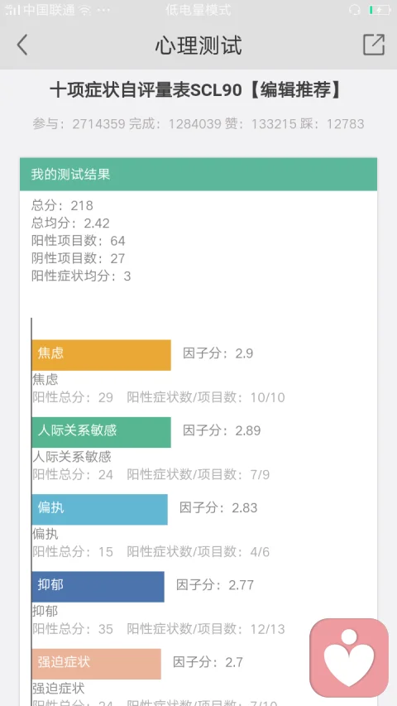Select the light blue 偏执 bar
397x706 pixels.
pos(99,509)
